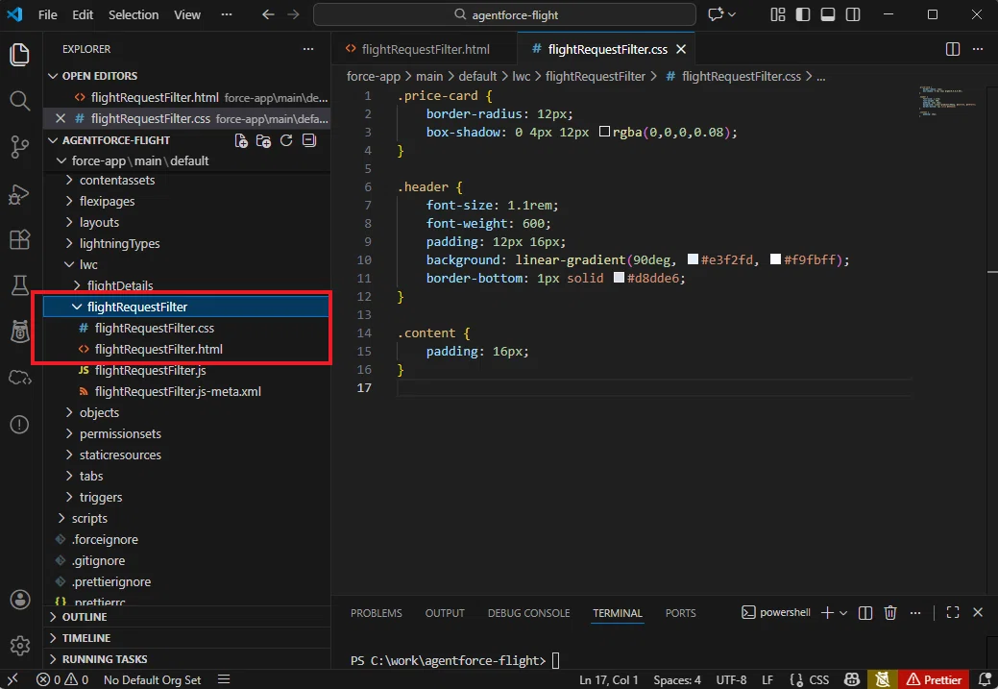Switch to the OUTPUT panel tab
Image resolution: width=998 pixels, height=689 pixels.
445,612
